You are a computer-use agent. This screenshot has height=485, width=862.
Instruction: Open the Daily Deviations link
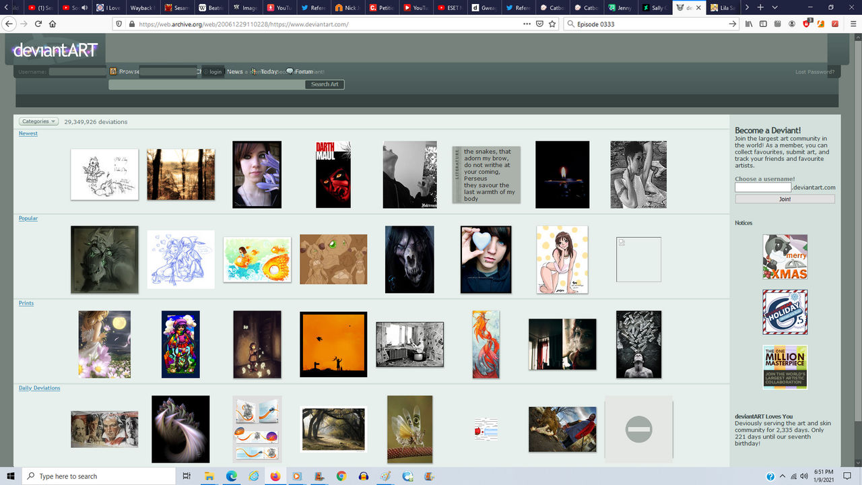(x=39, y=388)
